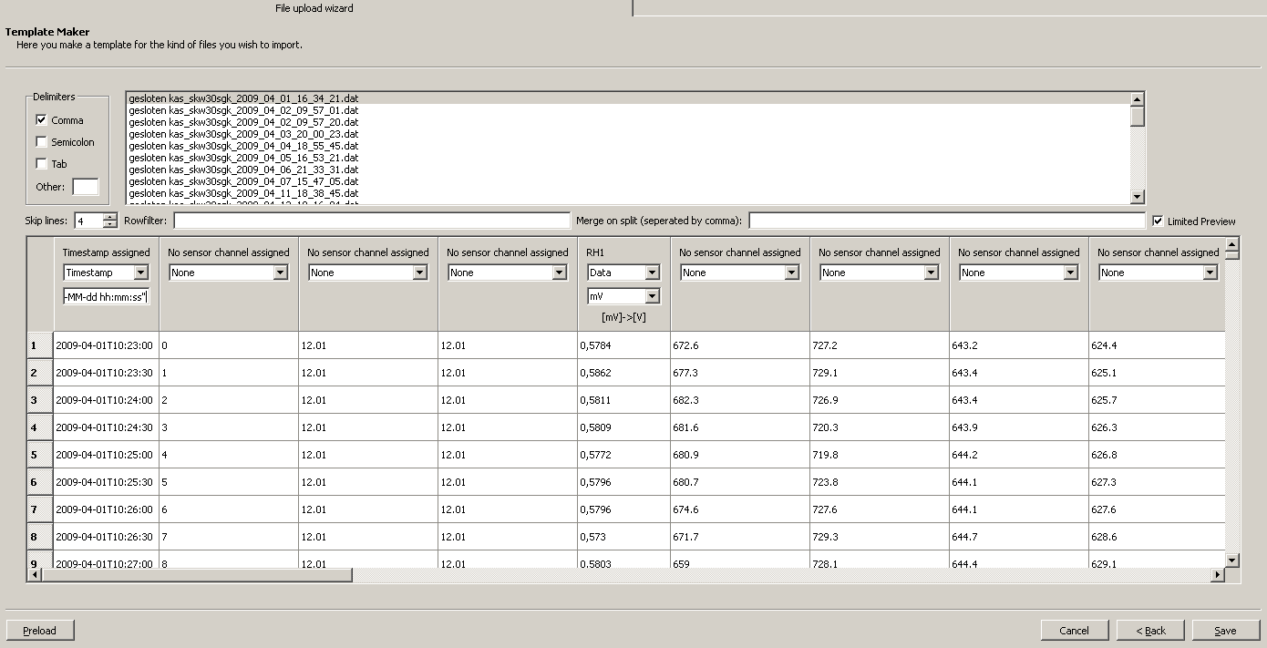Select row header number 5

click(40, 455)
